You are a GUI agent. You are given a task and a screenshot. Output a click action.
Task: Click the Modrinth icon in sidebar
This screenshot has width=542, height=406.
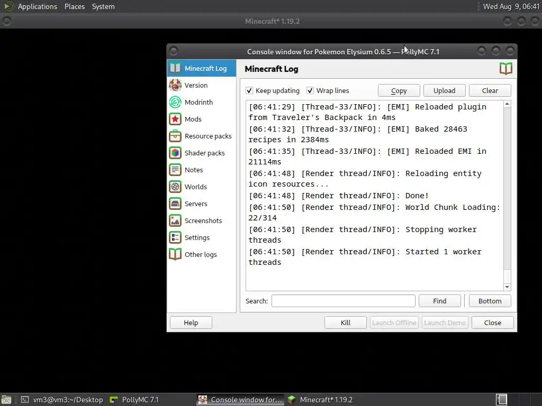(x=175, y=102)
